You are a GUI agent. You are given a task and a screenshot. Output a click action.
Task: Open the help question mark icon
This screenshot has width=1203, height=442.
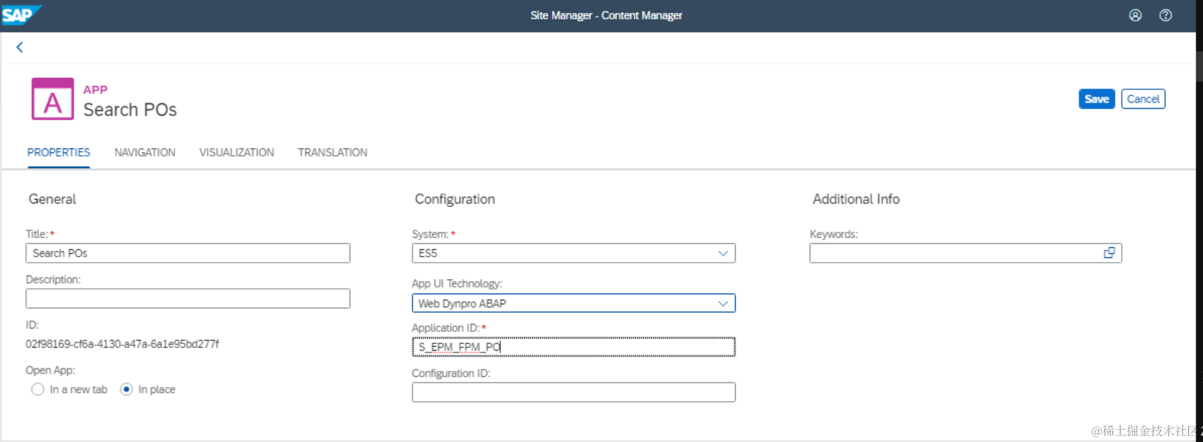pyautogui.click(x=1165, y=15)
